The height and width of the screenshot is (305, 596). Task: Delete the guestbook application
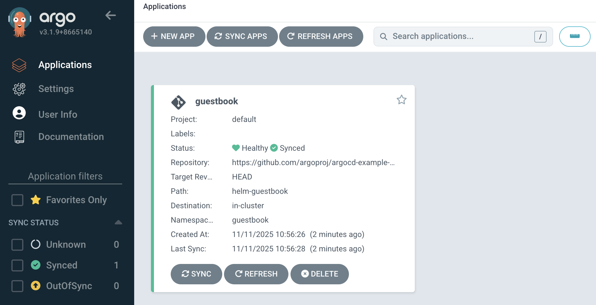320,274
